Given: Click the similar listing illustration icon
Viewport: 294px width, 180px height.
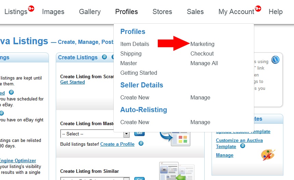Looking at the screenshot, I should click(177, 171).
